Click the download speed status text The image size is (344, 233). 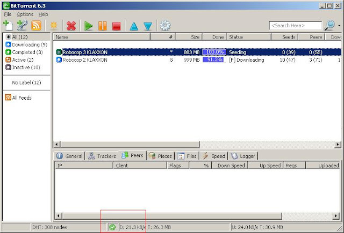click(x=145, y=227)
